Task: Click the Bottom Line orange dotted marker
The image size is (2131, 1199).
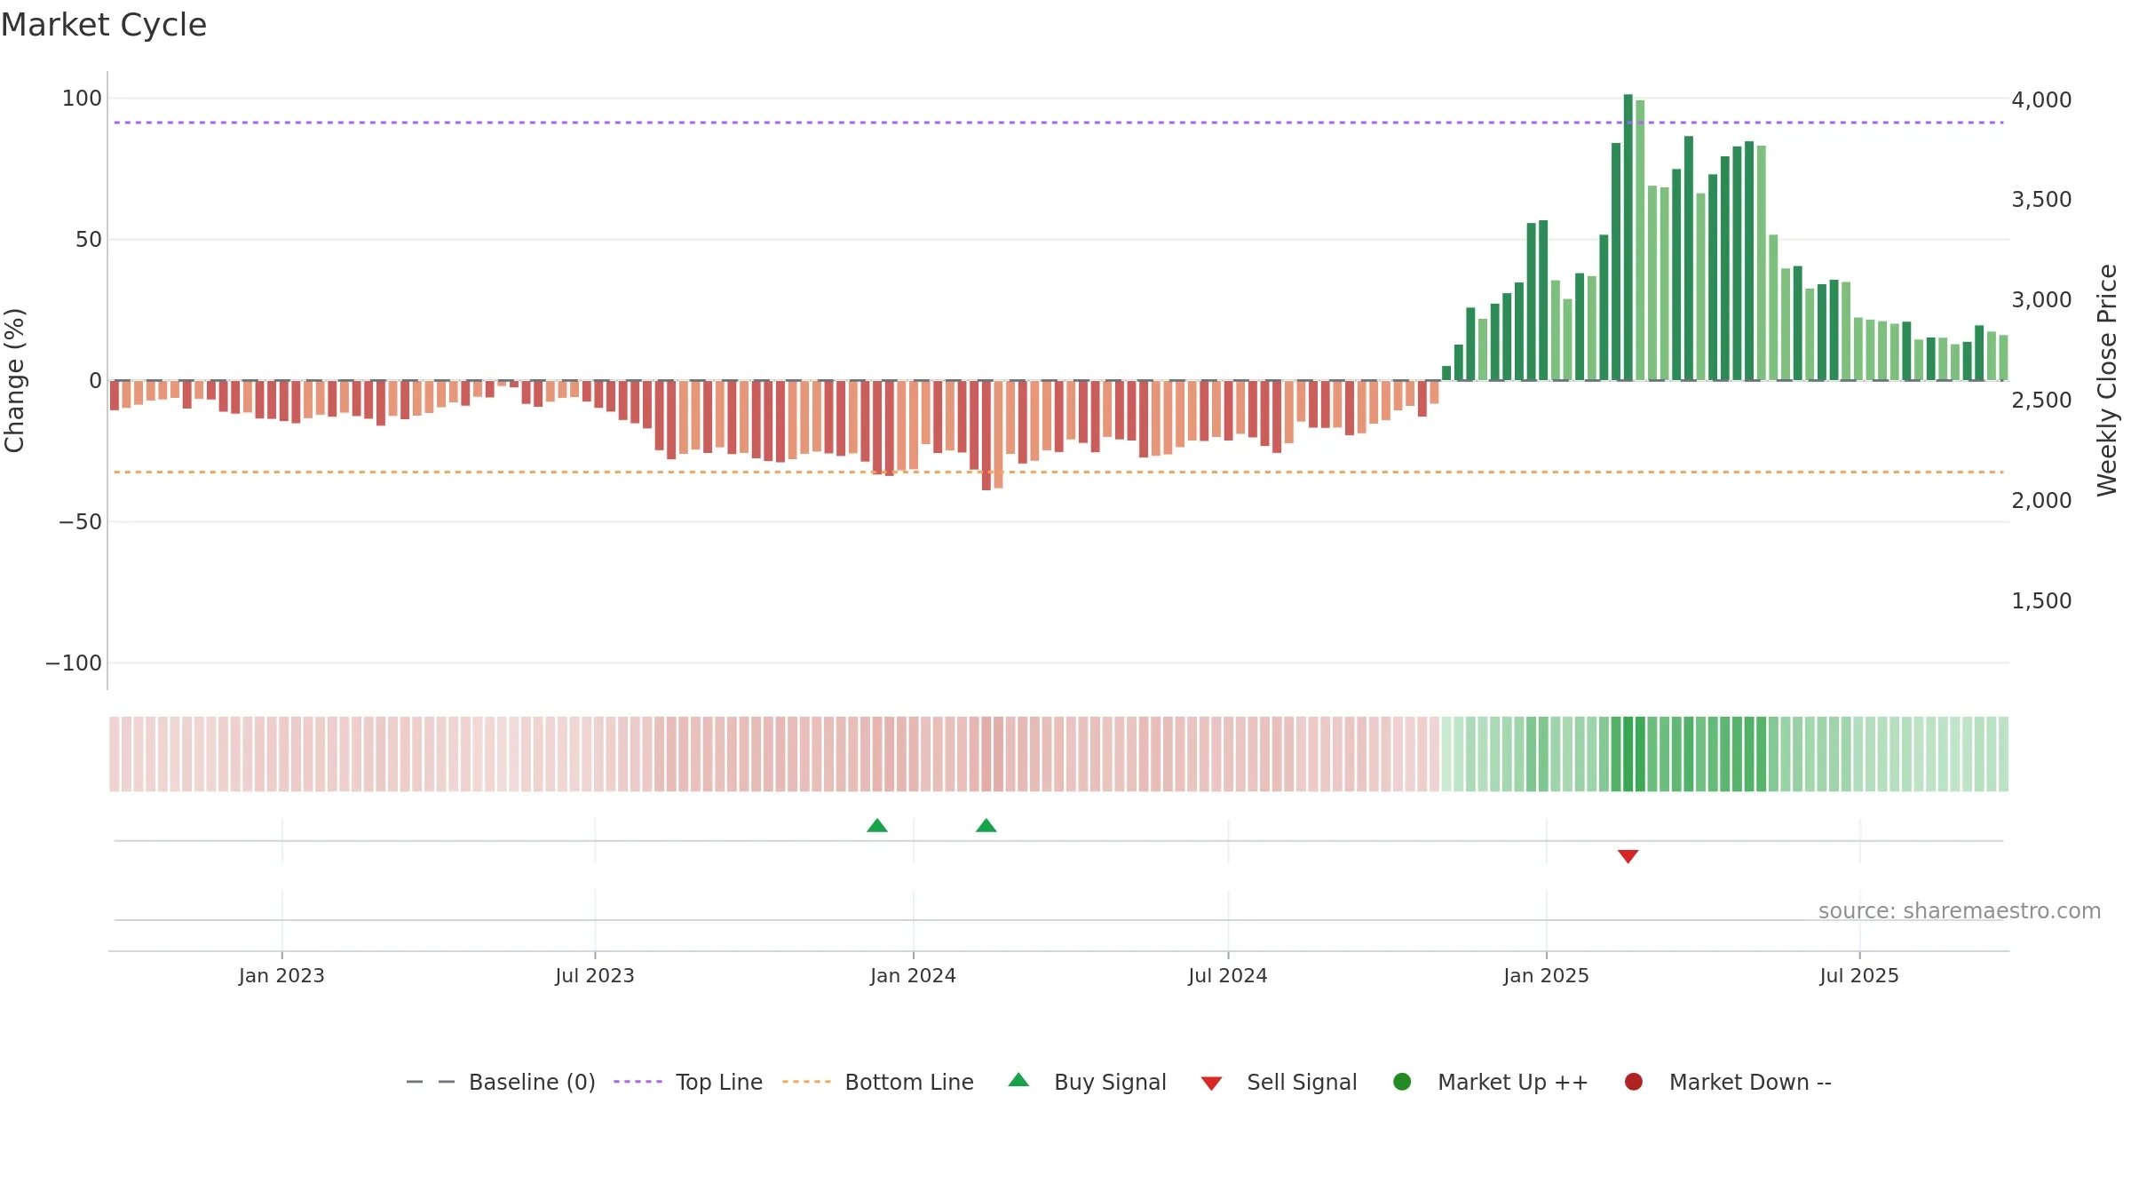Action: 806,1082
